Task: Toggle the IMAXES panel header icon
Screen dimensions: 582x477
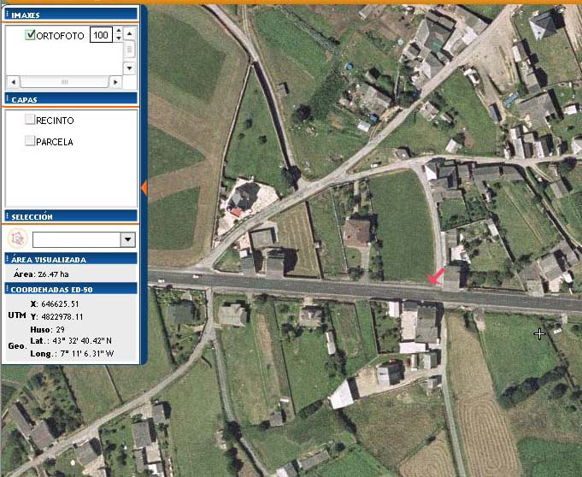Action: (x=8, y=15)
